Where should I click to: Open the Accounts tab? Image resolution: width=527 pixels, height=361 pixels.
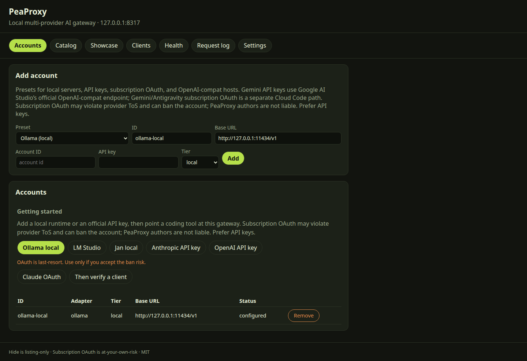click(28, 45)
